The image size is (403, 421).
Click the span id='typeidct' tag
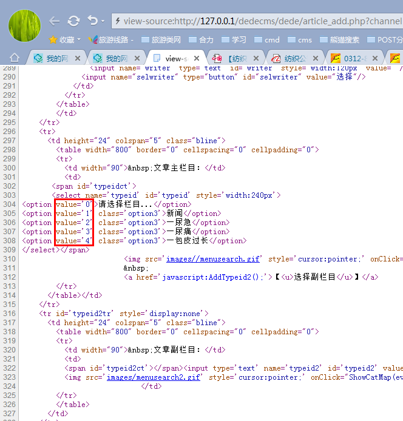pyautogui.click(x=94, y=186)
